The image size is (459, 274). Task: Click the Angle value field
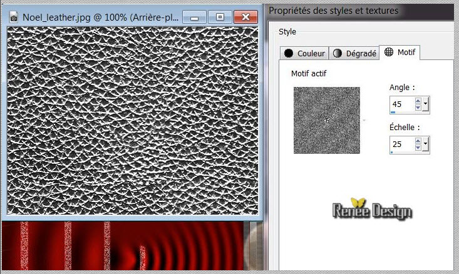click(402, 104)
